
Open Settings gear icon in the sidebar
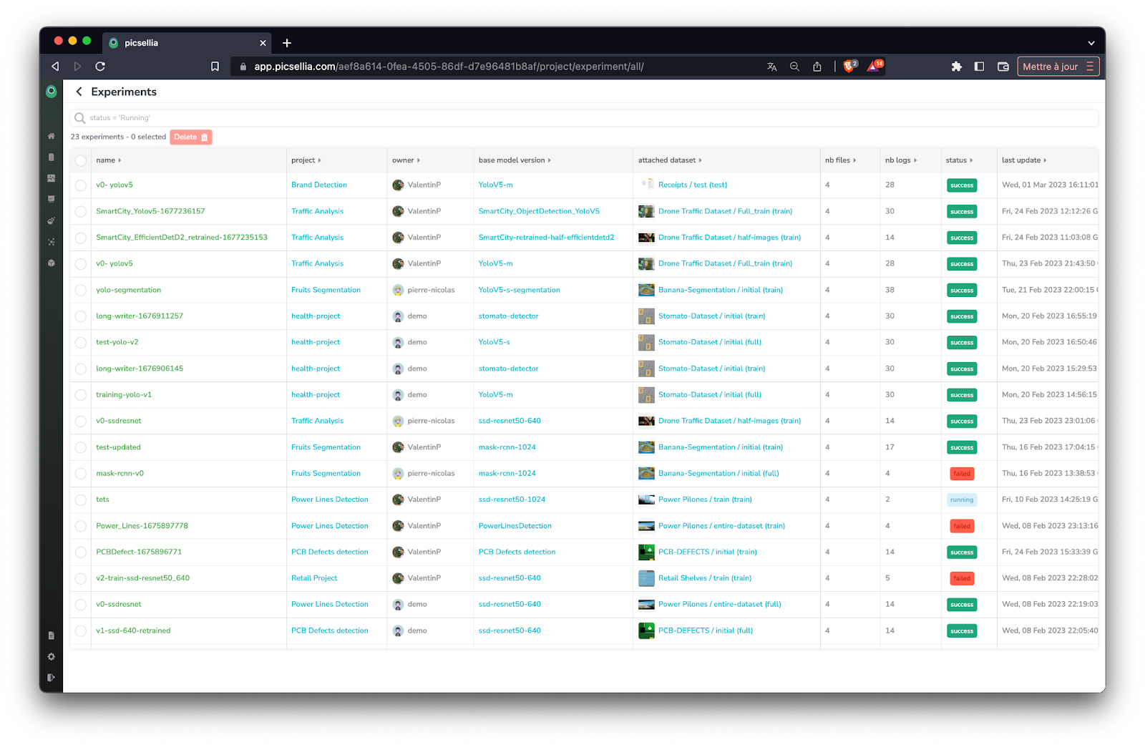pyautogui.click(x=51, y=656)
